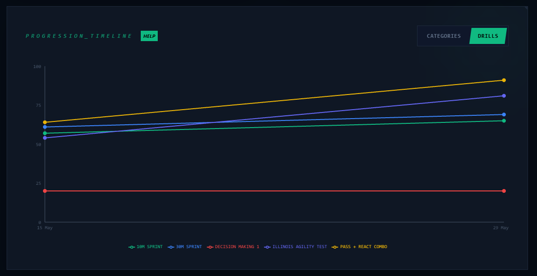Click the yellow Pass + React data point on 29 May
The width and height of the screenshot is (537, 276).
504,80
